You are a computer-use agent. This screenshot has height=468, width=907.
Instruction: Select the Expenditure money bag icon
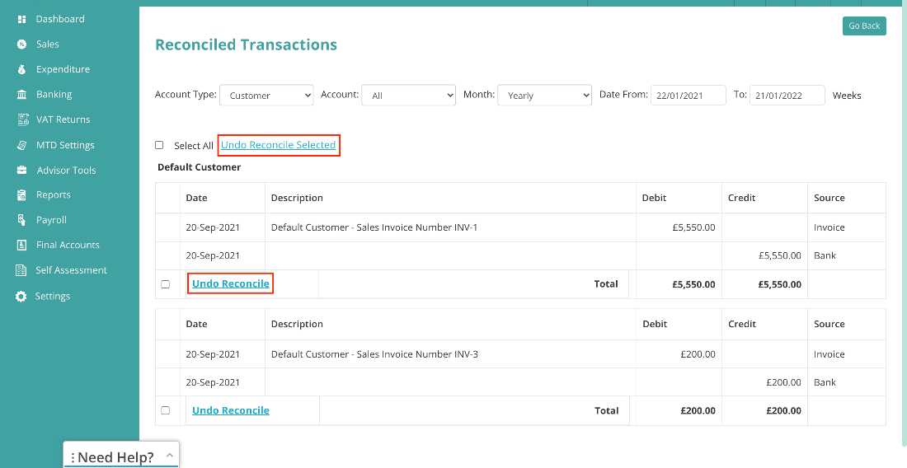22,69
